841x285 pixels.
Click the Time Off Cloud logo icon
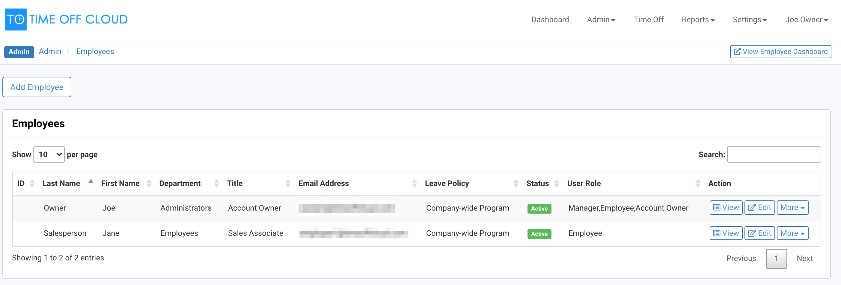tap(15, 19)
